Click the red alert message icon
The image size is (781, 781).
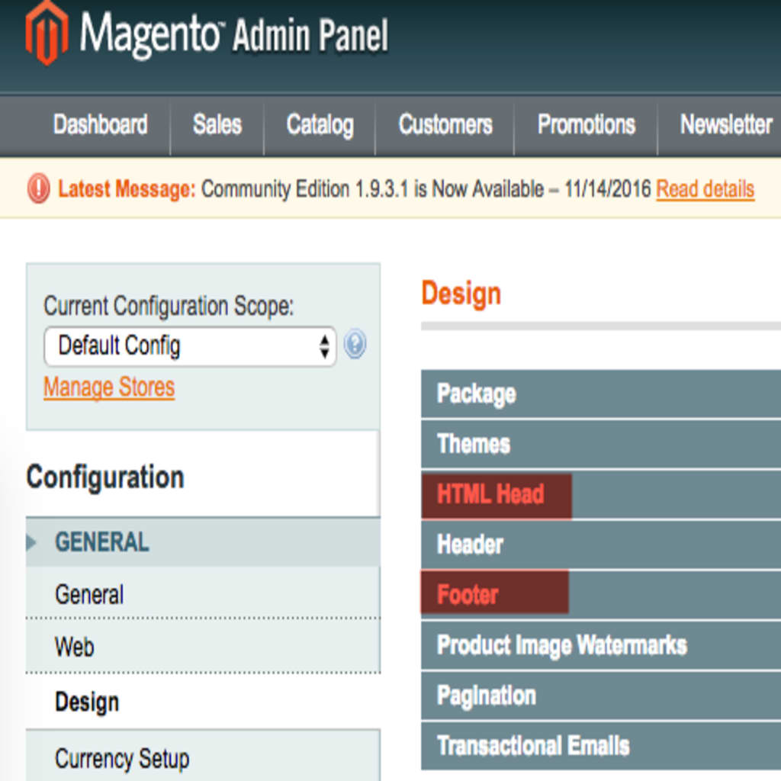pos(38,189)
